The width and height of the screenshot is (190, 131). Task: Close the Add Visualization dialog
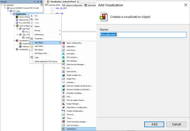(186, 5)
